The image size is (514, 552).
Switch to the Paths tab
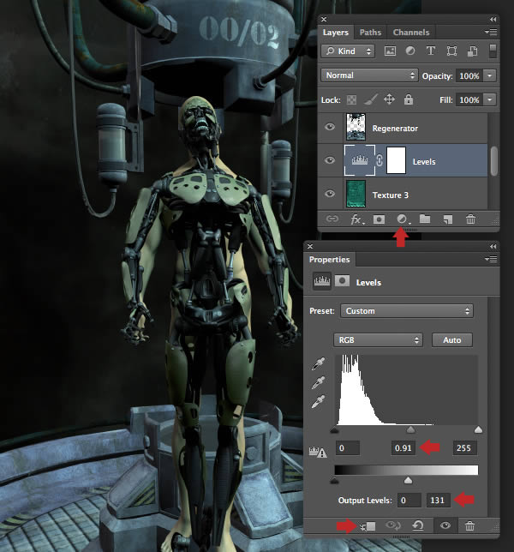(370, 33)
